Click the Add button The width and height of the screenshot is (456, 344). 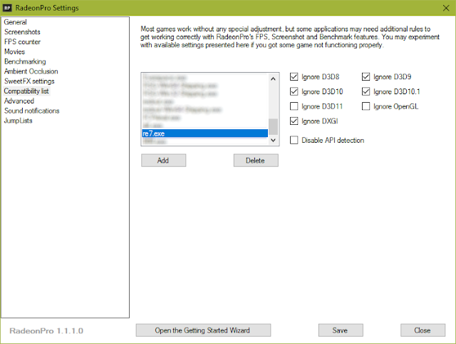pyautogui.click(x=163, y=161)
